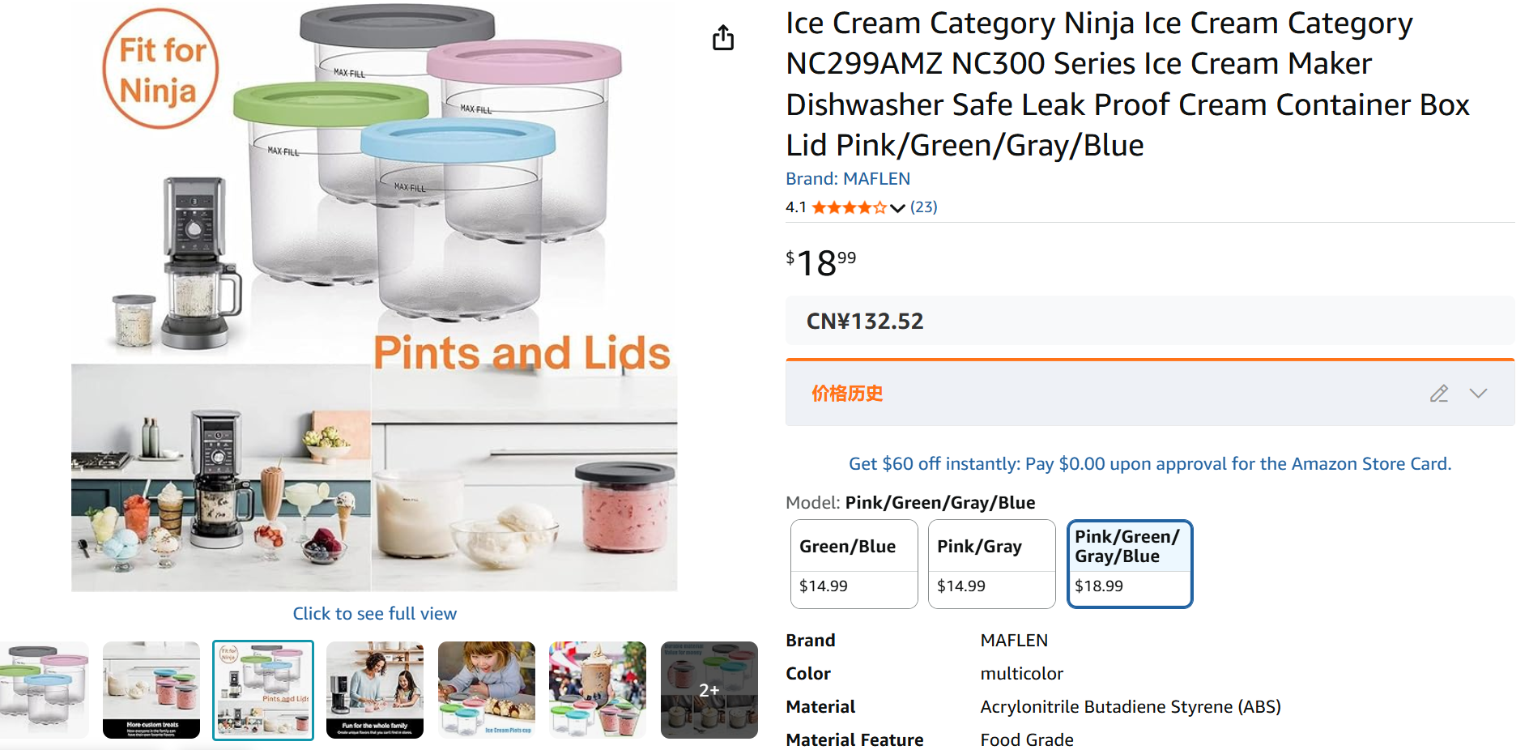Select the Pink/Green/Gray/Blue model option
The width and height of the screenshot is (1529, 750).
tap(1129, 564)
